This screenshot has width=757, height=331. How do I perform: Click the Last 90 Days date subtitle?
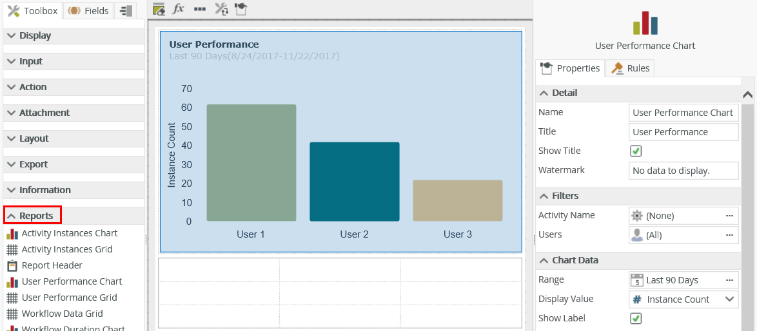(255, 57)
